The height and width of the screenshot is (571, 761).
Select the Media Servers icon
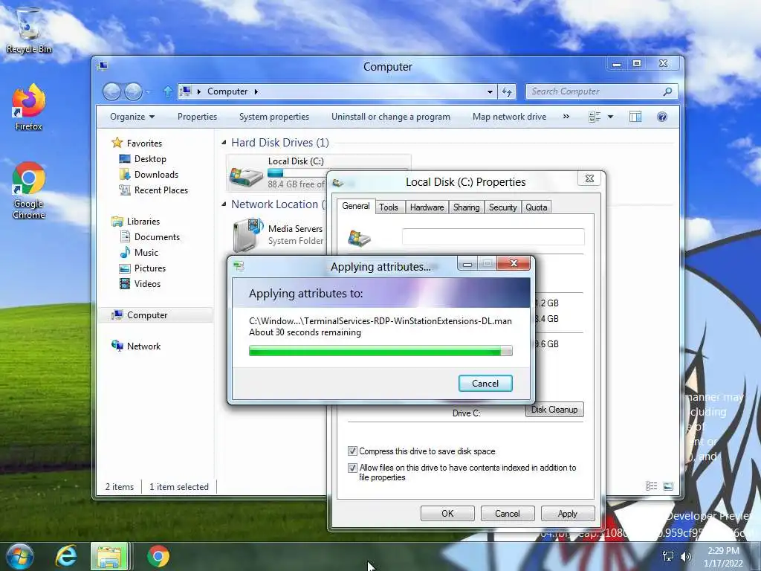[x=248, y=234]
